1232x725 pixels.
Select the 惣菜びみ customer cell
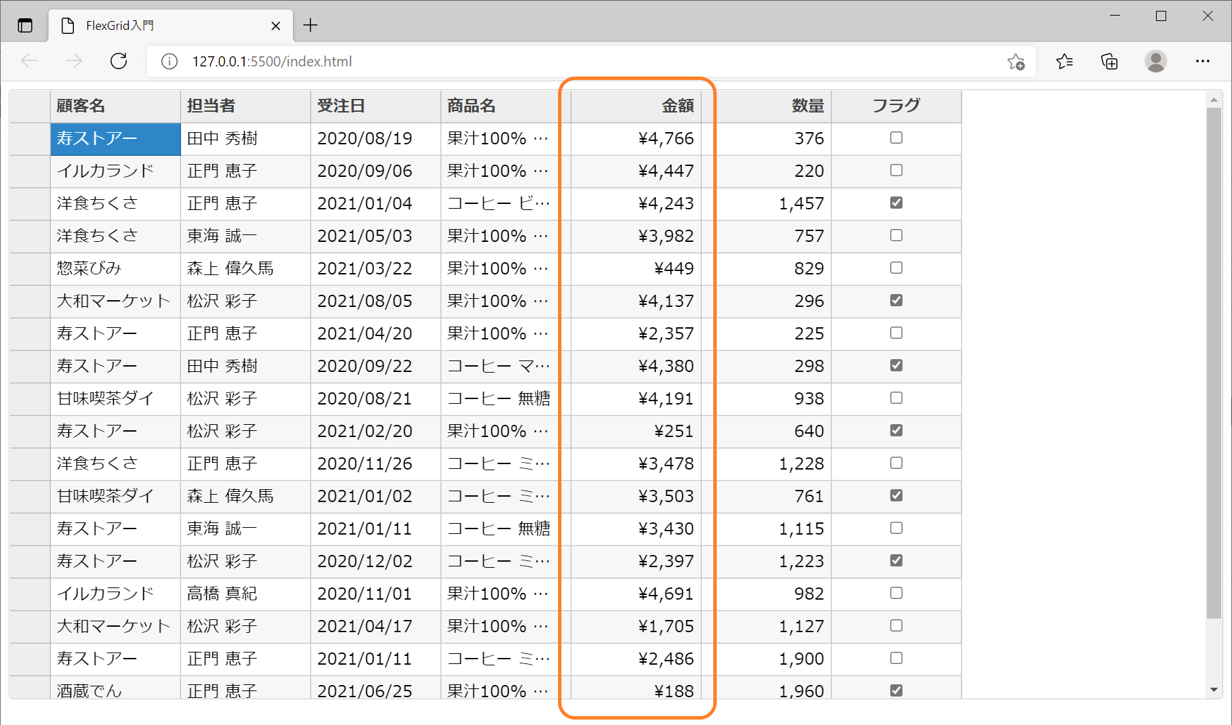(115, 269)
